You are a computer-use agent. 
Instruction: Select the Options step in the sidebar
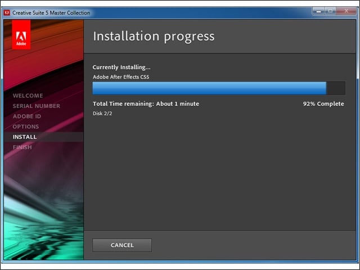(26, 127)
